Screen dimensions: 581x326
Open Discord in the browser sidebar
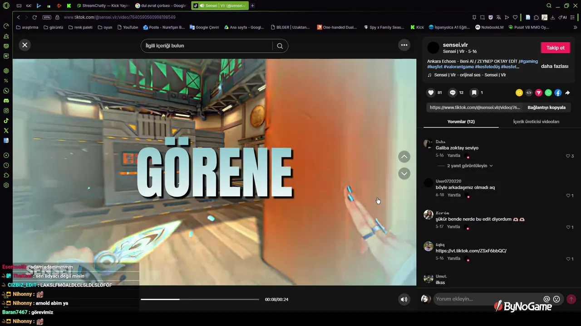click(6, 101)
